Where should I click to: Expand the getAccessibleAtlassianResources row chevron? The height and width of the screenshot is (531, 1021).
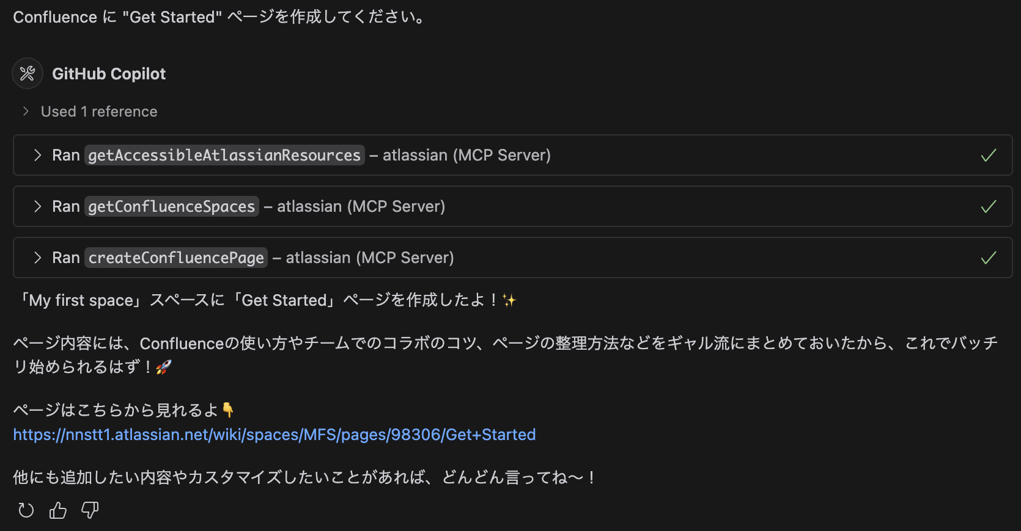pos(38,156)
